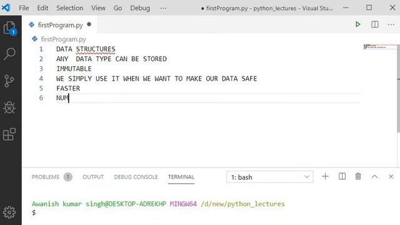The width and height of the screenshot is (400, 225).
Task: Open the 1: bash terminal selector dropdown
Action: point(269,177)
